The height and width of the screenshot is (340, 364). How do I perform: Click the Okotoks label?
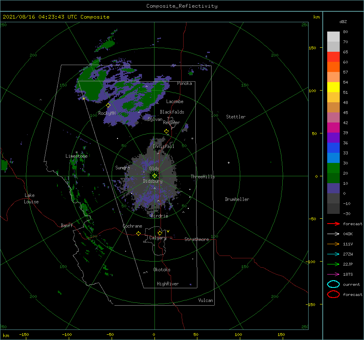(x=162, y=270)
